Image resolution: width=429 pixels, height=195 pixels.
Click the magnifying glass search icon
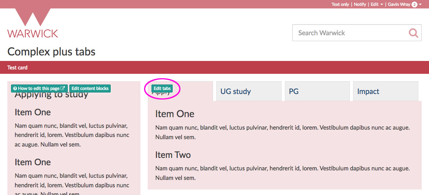[x=413, y=33]
